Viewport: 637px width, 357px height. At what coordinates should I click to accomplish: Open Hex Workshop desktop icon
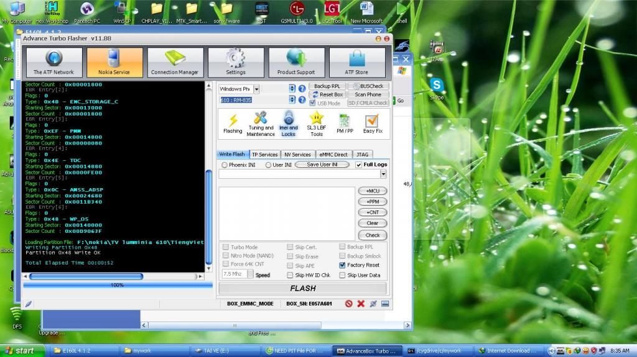(x=52, y=12)
